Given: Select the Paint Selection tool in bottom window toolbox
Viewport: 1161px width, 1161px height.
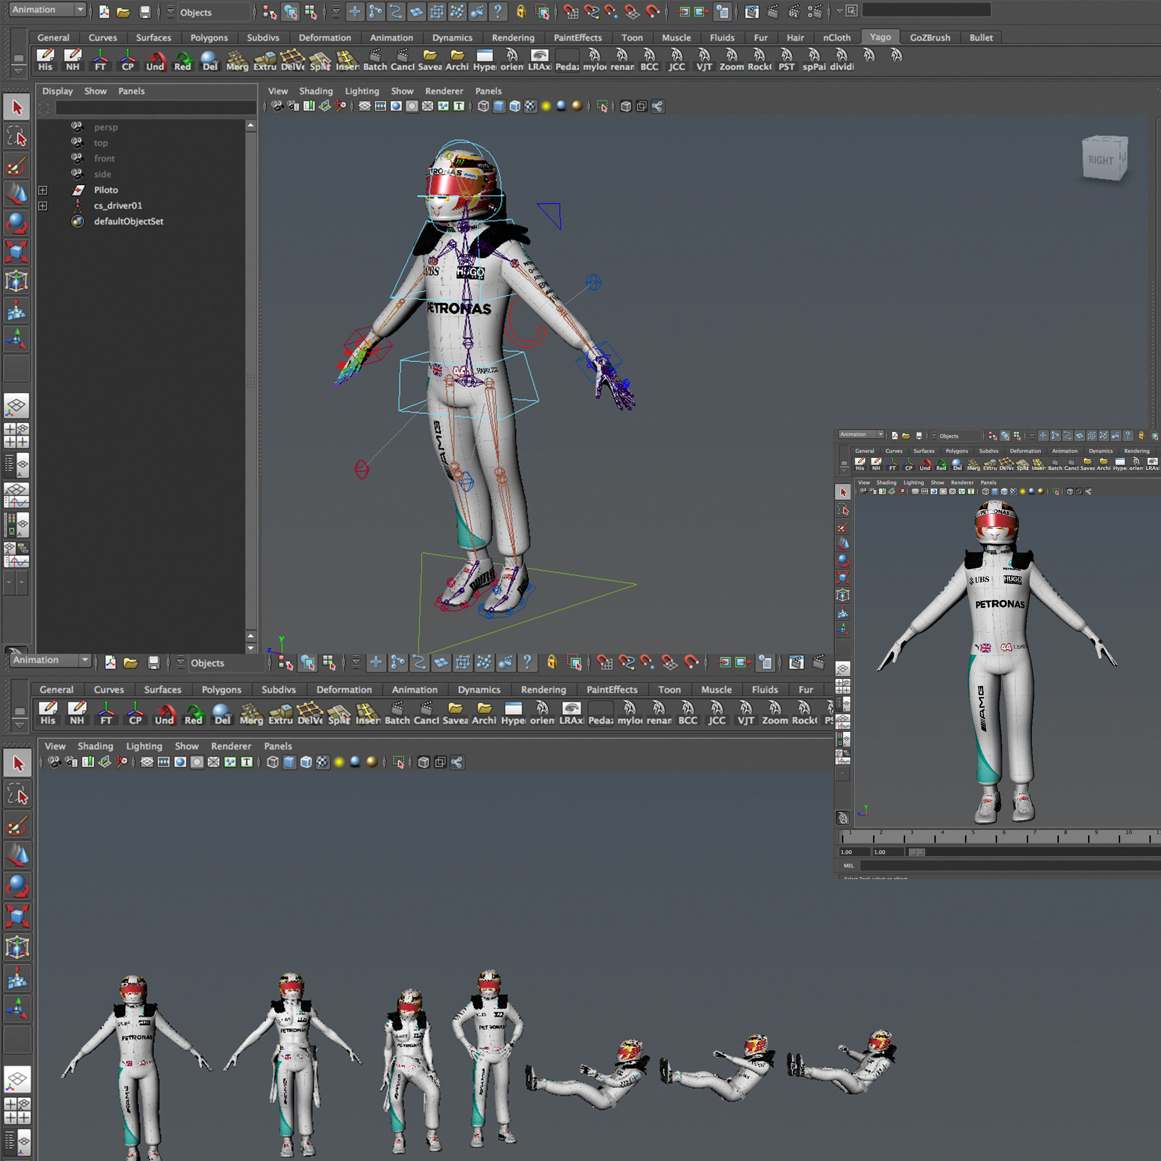Looking at the screenshot, I should tap(18, 825).
